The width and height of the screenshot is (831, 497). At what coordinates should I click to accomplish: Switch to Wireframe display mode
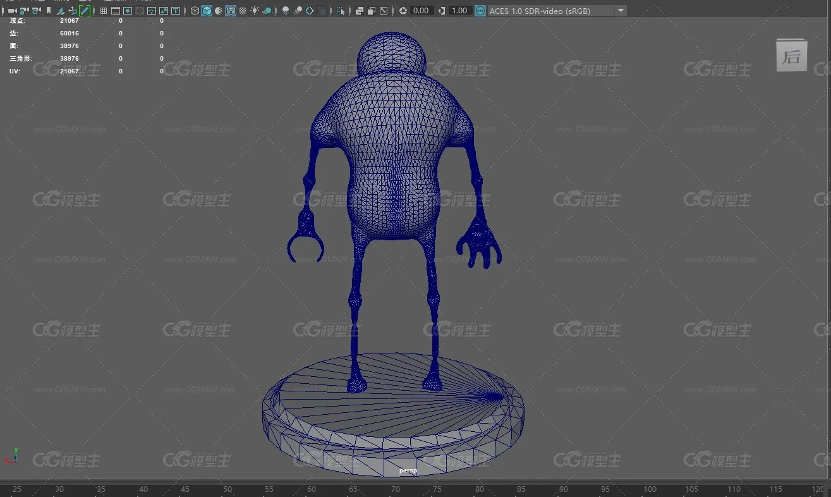coord(195,11)
